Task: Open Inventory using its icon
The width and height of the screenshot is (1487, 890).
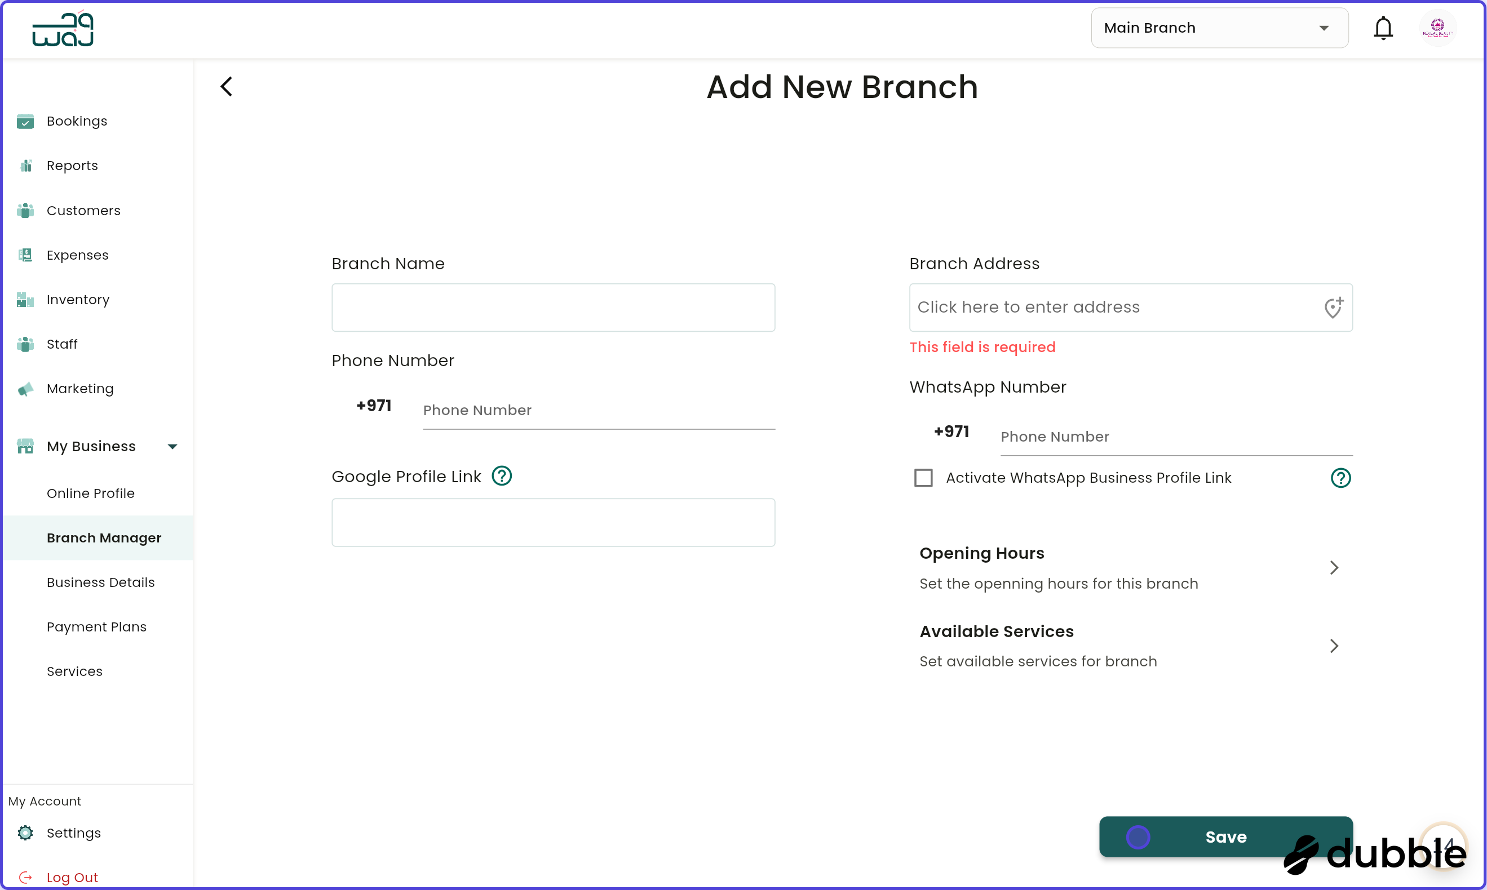Action: click(25, 299)
